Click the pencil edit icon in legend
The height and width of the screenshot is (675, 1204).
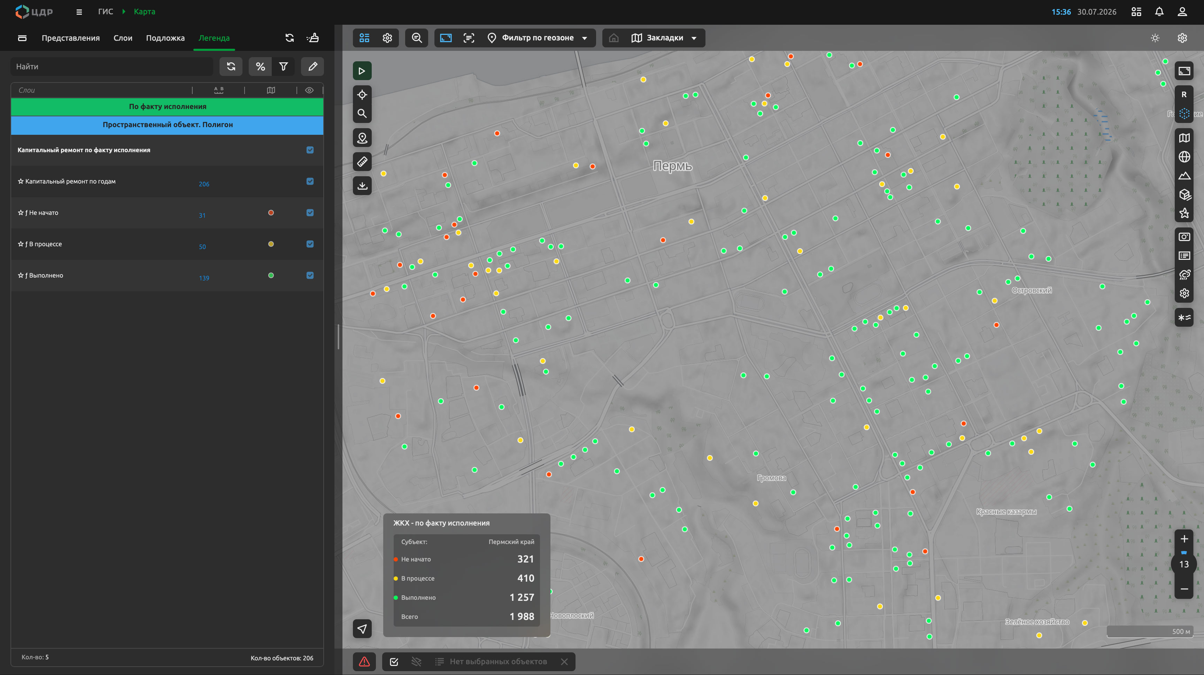(313, 66)
